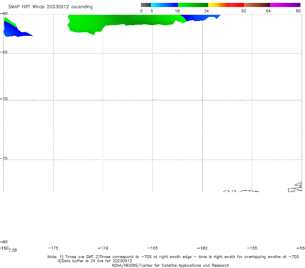Select the brown 50–64 color scale segment

click(x=257, y=5)
